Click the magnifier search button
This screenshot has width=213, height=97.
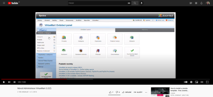point(135,3)
